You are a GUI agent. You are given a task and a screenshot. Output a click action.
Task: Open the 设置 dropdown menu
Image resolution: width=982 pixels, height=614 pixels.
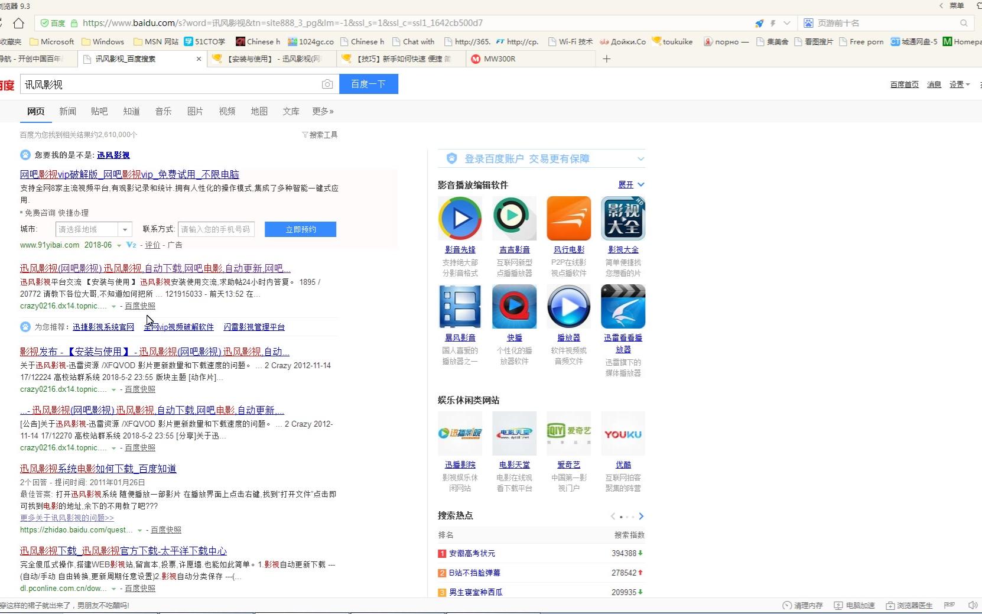tap(959, 85)
